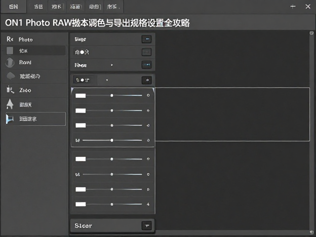The width and height of the screenshot is (316, 237).
Task: Switch to the fourth top tab
Action: pos(75,7)
